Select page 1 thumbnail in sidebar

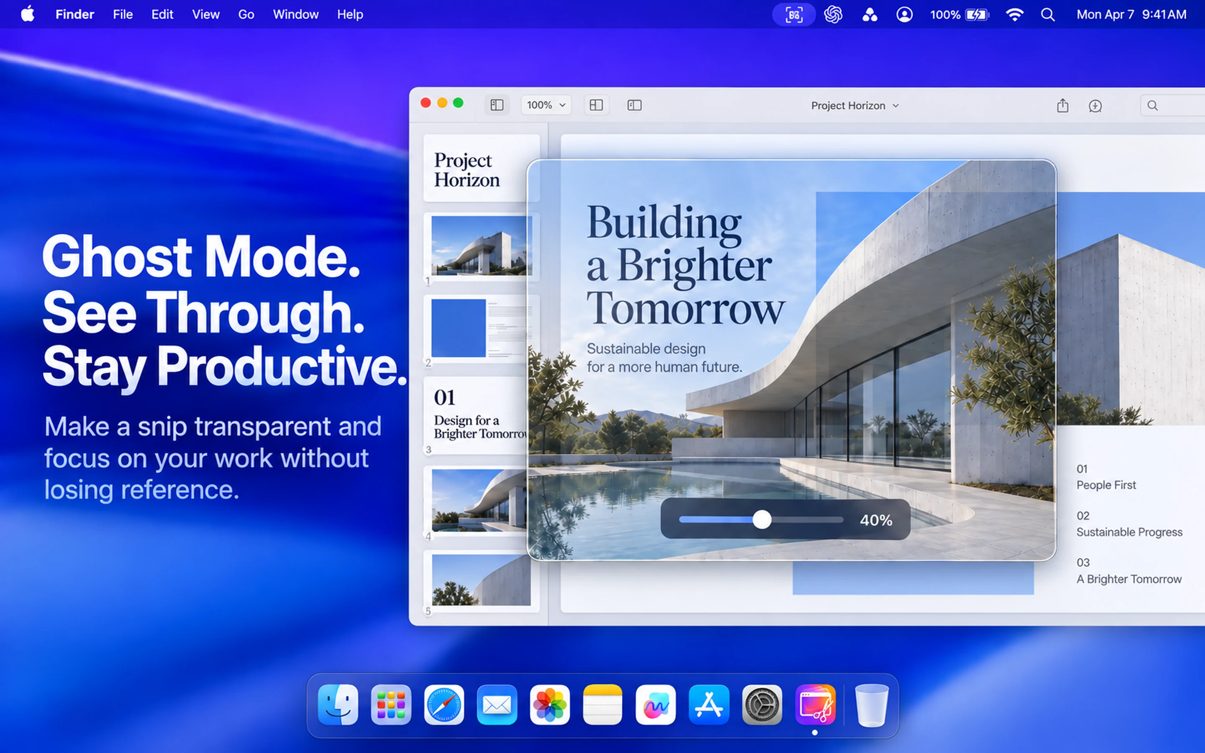pos(481,246)
